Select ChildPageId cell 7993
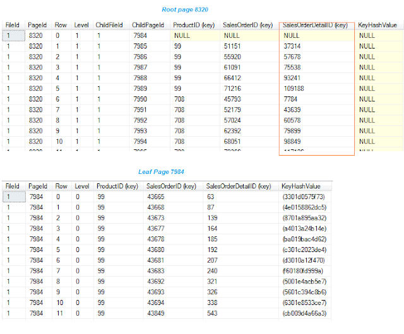Screen dimensions: 404x334 (x=150, y=131)
